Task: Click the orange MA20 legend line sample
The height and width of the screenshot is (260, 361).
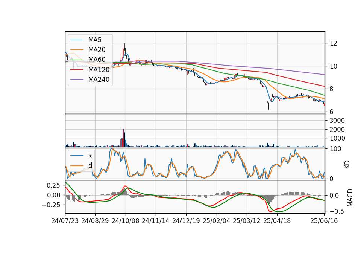Action: pos(77,50)
